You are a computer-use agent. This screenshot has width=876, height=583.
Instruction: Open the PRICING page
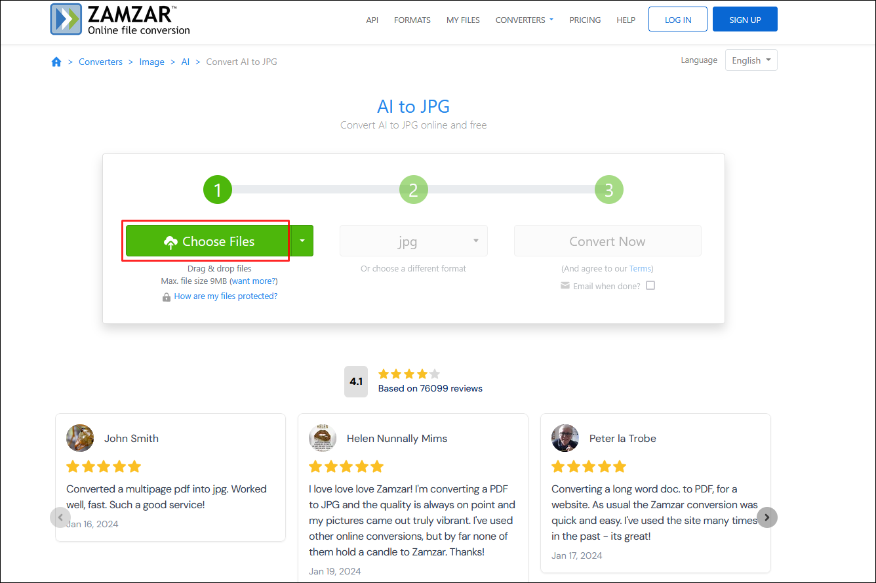coord(586,20)
